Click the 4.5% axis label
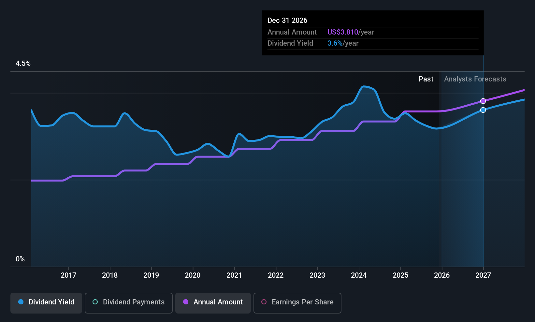Viewport: 535px width, 322px height. [23, 64]
